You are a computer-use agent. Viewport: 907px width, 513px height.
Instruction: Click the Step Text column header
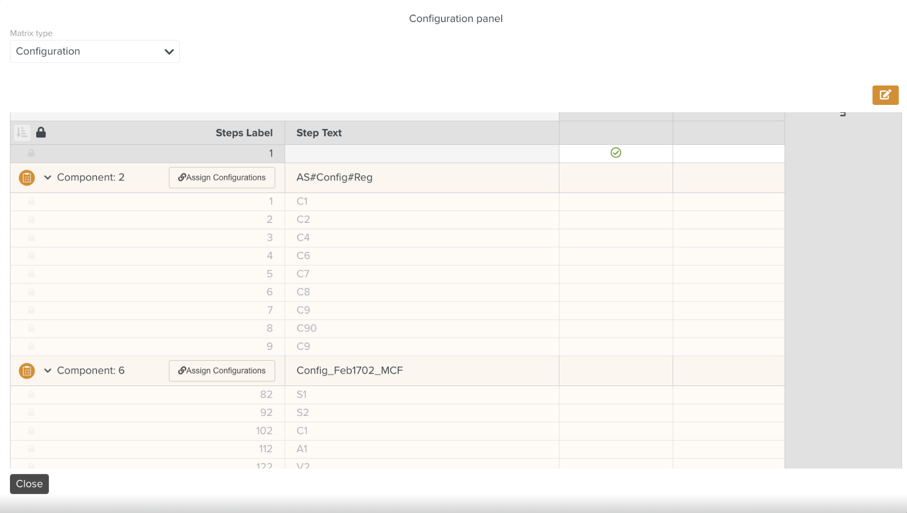319,133
